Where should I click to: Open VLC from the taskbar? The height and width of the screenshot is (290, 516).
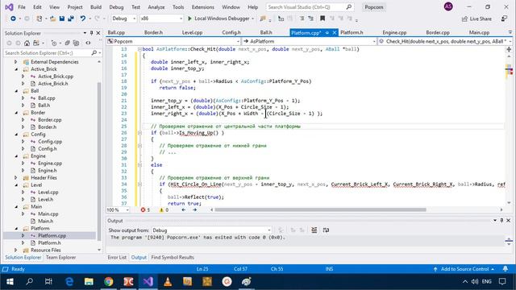click(x=168, y=282)
